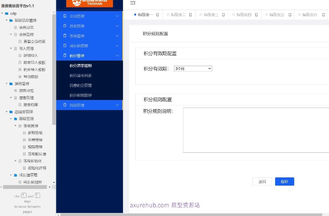Click the 潜客管理 folder icon in tree
The width and height of the screenshot is (329, 216).
pyautogui.click(x=11, y=84)
